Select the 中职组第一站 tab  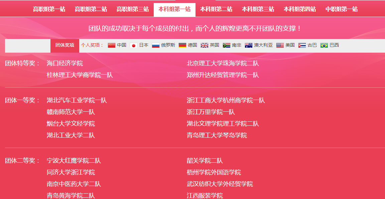(342, 9)
